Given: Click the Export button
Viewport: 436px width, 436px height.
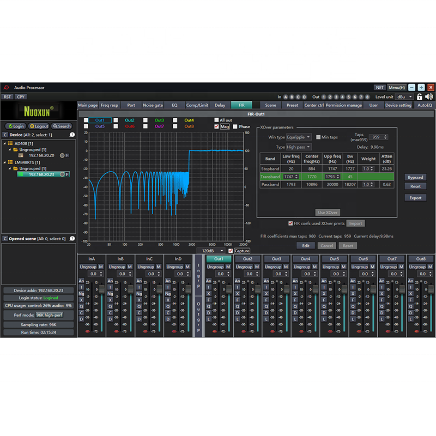Looking at the screenshot, I should tap(415, 198).
